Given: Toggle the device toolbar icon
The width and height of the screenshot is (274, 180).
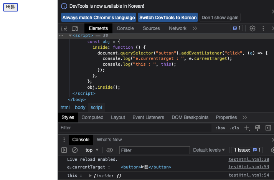Looking at the screenshot, I should tap(75, 28).
